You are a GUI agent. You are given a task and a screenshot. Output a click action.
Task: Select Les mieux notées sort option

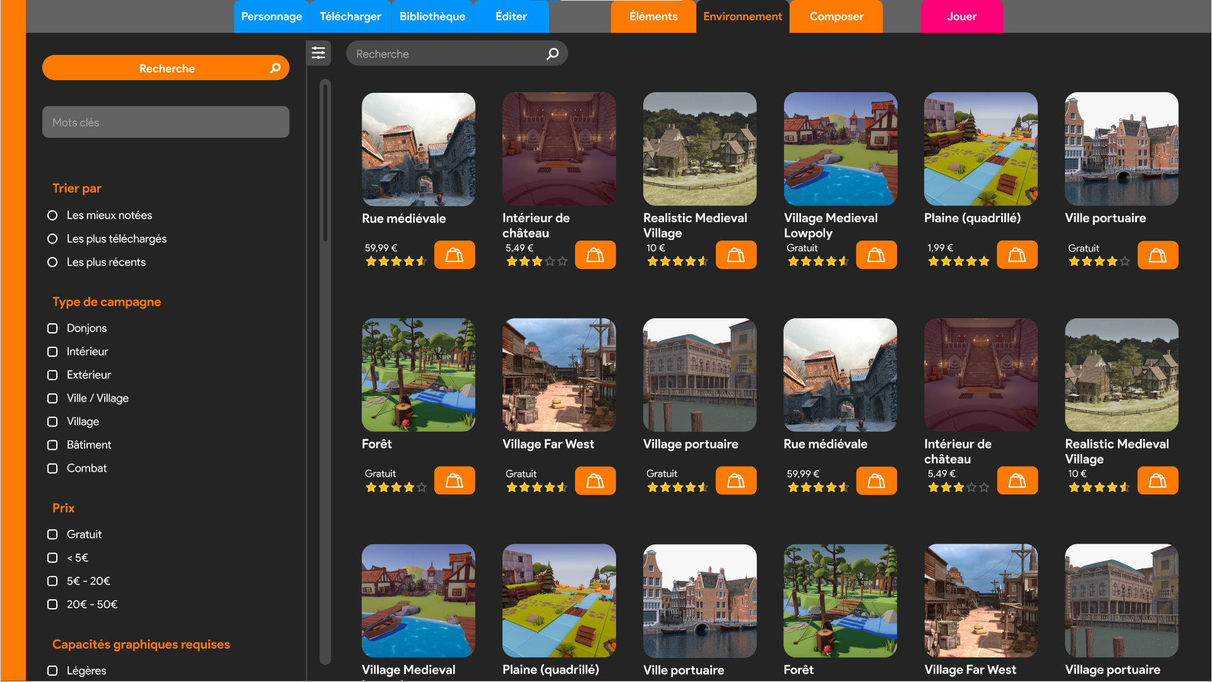(x=52, y=215)
